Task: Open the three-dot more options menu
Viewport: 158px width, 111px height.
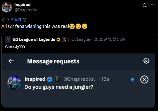Action: pos(153,5)
